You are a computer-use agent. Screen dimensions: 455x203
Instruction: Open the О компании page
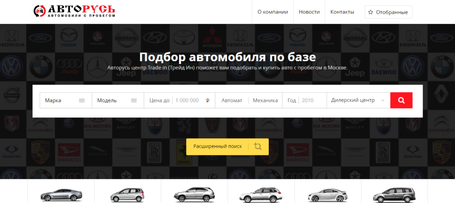click(x=273, y=12)
